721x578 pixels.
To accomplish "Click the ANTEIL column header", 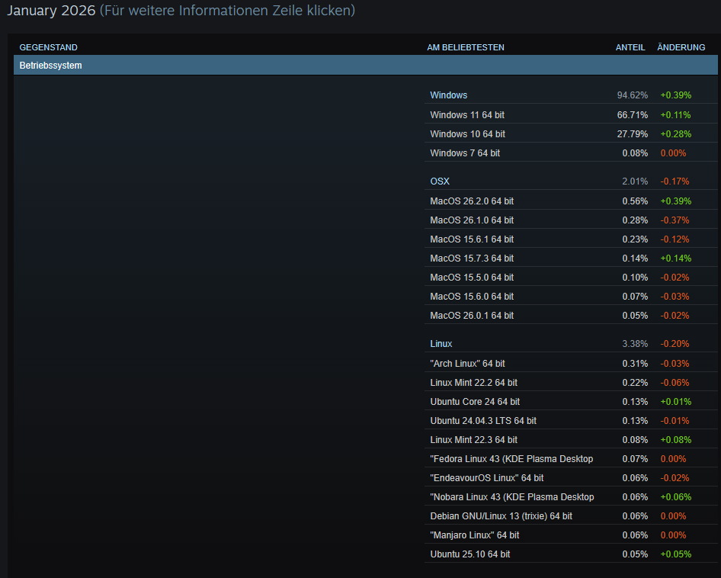I will click(x=630, y=47).
